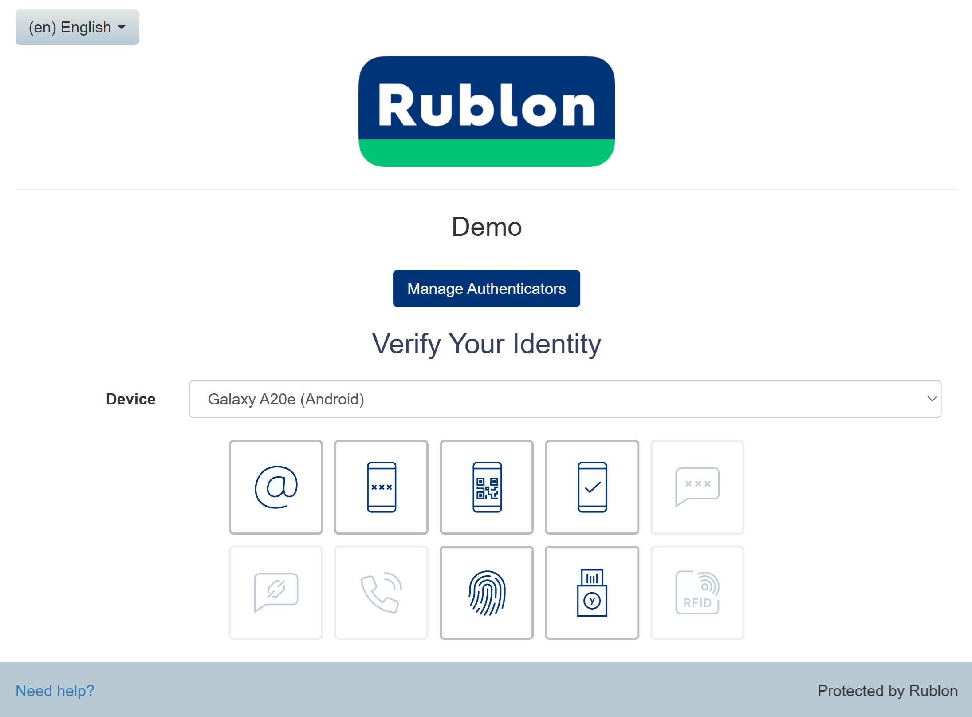Choose the Email Link authentication method
This screenshot has height=717, width=972.
pyautogui.click(x=275, y=487)
